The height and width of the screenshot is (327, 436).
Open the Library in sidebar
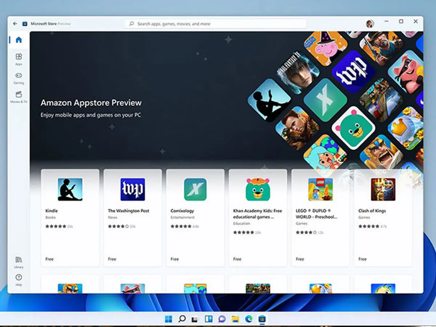[19, 262]
